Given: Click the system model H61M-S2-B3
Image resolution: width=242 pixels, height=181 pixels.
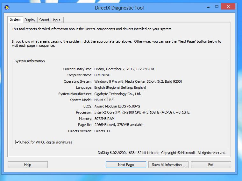Looking at the screenshot, I should click(104, 100).
